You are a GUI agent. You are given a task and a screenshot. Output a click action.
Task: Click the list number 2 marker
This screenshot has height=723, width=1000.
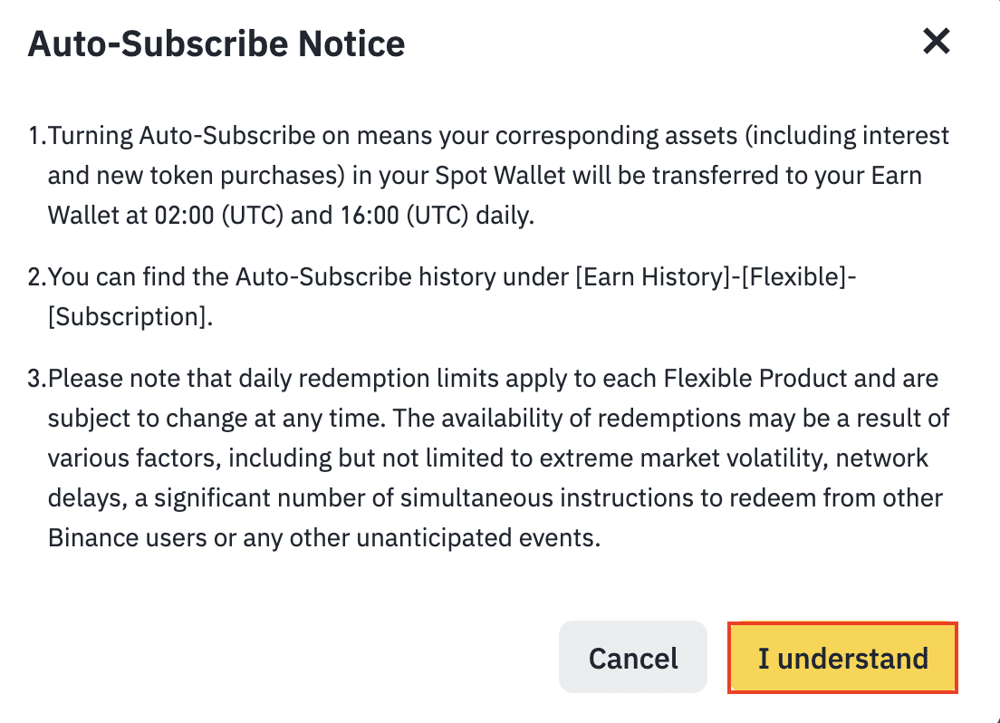tap(36, 278)
